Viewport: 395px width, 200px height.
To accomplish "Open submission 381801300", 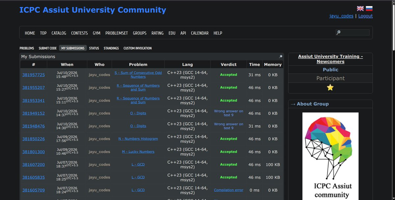I will coord(34,152).
